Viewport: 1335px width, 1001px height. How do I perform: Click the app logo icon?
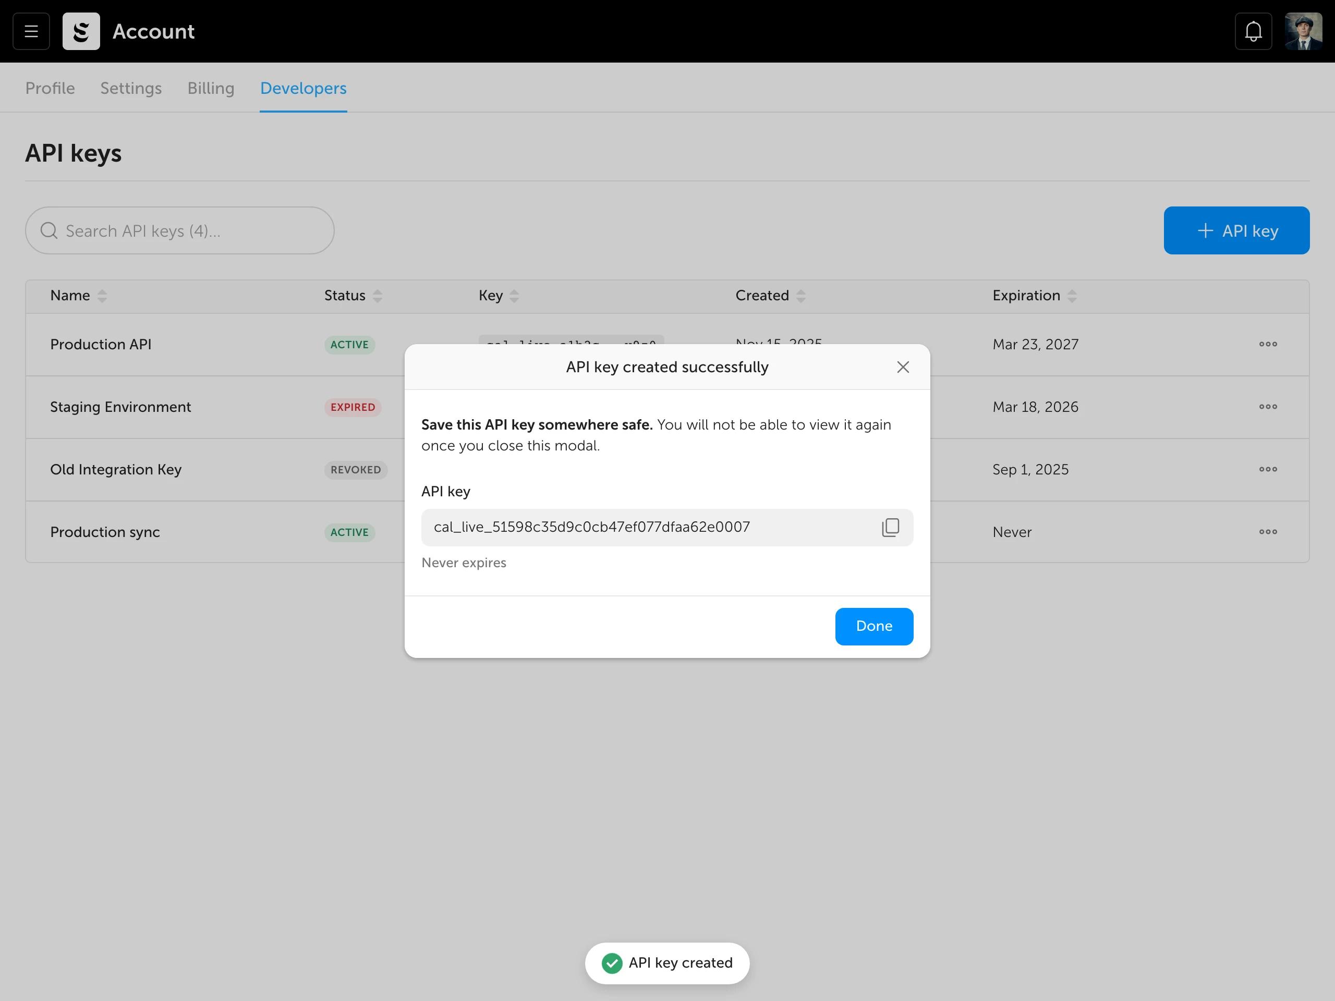pos(81,31)
